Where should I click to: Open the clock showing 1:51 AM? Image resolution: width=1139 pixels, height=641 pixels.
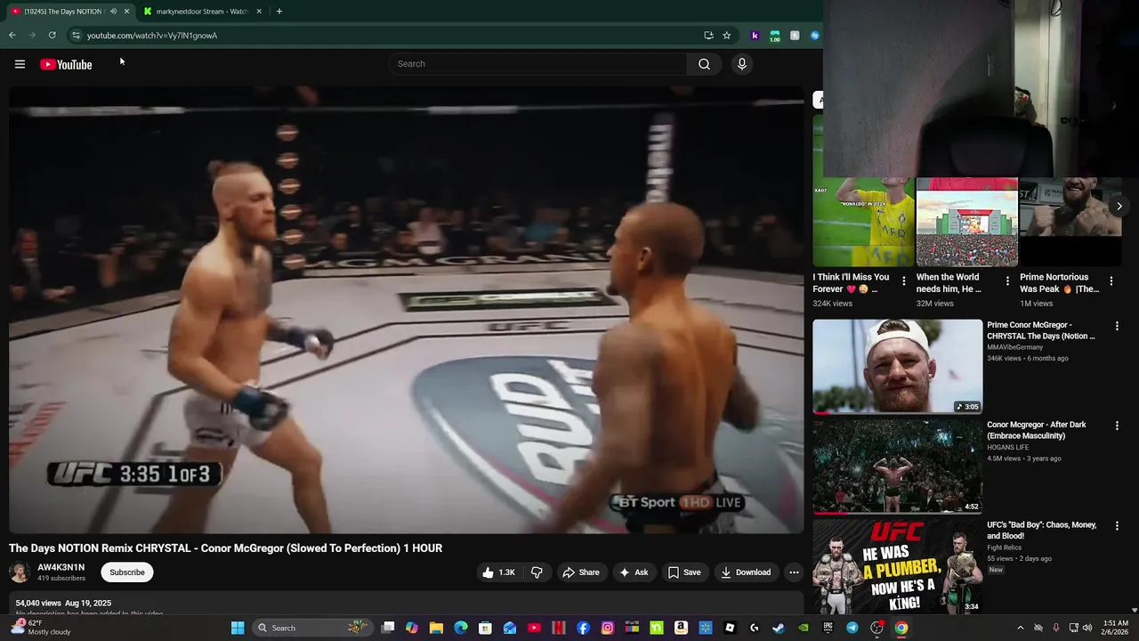1115,628
